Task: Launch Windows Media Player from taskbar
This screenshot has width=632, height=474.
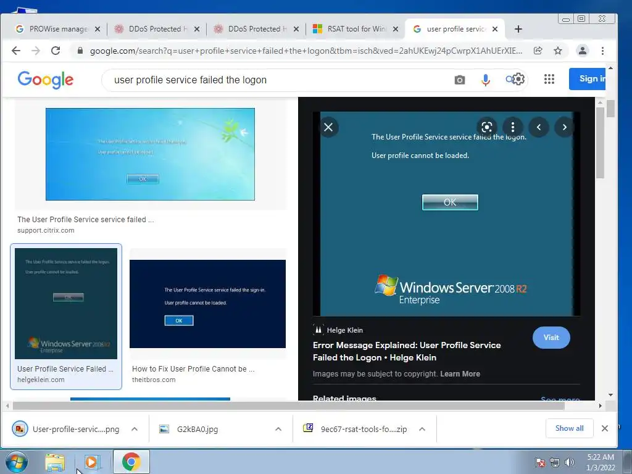Action: [x=91, y=462]
